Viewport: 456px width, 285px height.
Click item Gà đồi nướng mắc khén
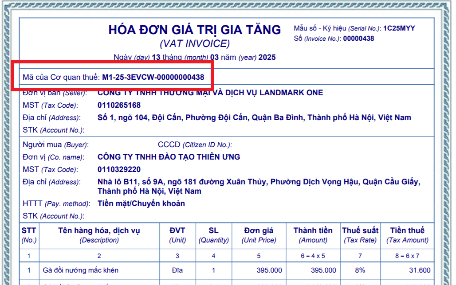pos(81,270)
